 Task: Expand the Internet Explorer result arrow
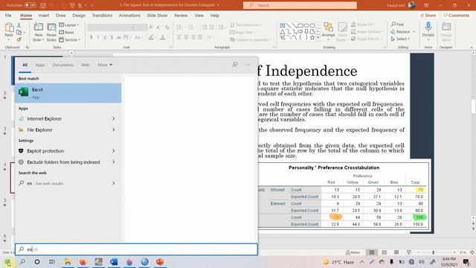point(114,118)
